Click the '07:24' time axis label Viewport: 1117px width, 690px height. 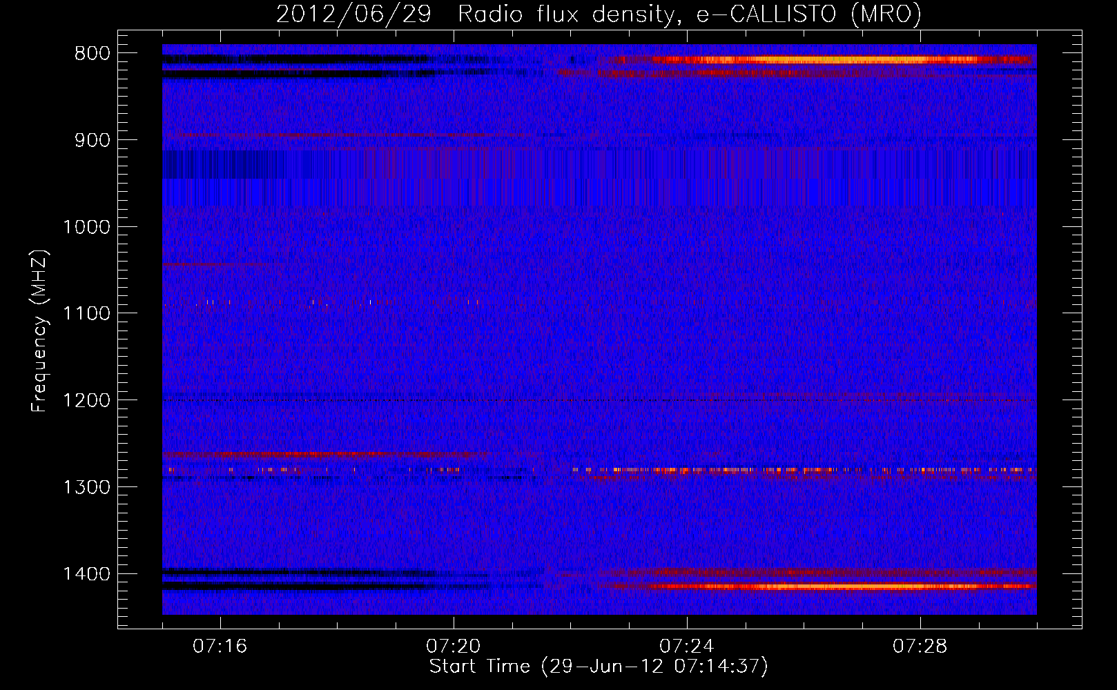coord(687,647)
